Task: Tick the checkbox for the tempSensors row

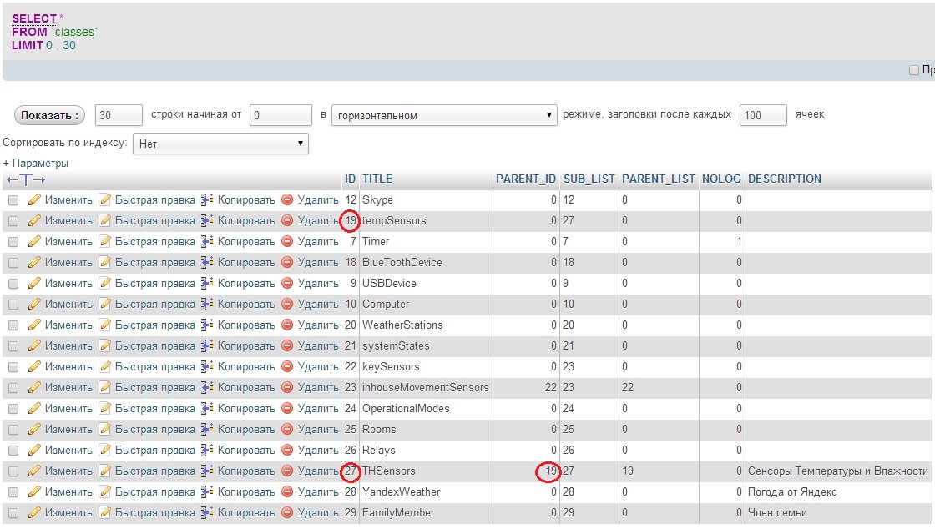Action: (x=13, y=221)
